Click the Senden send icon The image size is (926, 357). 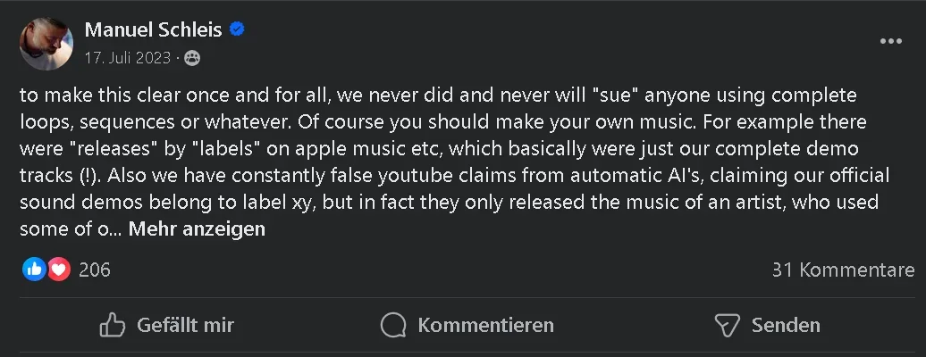point(728,325)
